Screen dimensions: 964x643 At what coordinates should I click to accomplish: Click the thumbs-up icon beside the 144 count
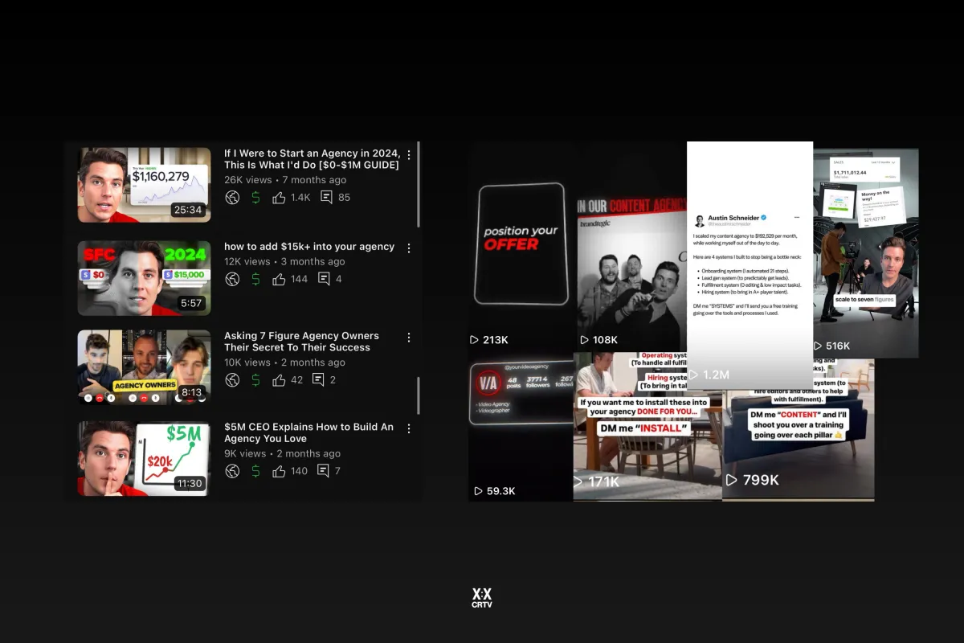(279, 279)
